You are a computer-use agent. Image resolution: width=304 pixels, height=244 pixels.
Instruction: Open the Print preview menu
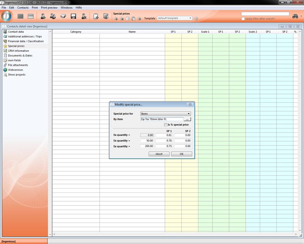(49, 8)
